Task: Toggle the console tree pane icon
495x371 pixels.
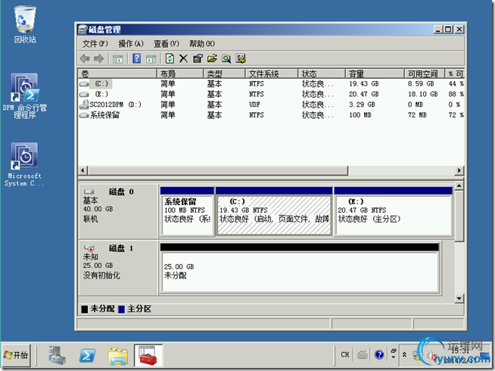Action: pyautogui.click(x=118, y=59)
